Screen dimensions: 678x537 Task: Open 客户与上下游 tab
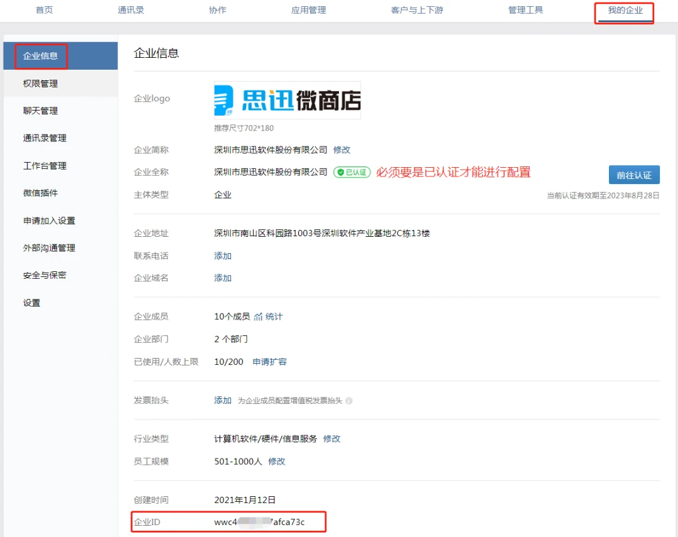coord(417,10)
